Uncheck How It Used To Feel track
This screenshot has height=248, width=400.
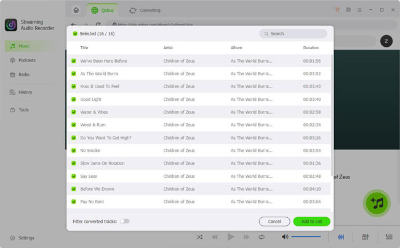coord(74,87)
